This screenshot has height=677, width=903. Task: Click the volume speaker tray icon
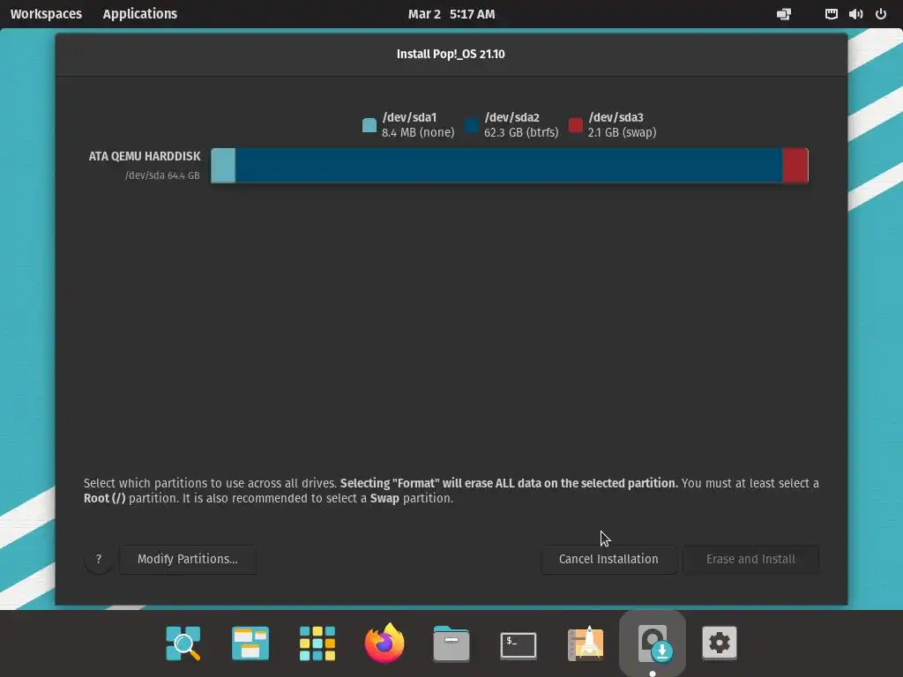coord(855,14)
